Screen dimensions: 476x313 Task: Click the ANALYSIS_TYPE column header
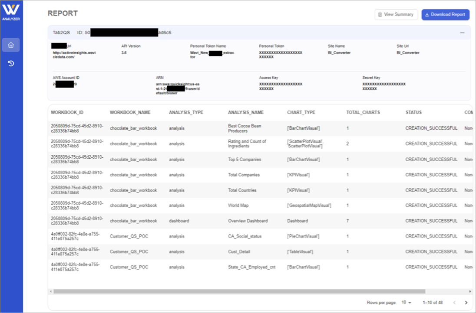[186, 112]
